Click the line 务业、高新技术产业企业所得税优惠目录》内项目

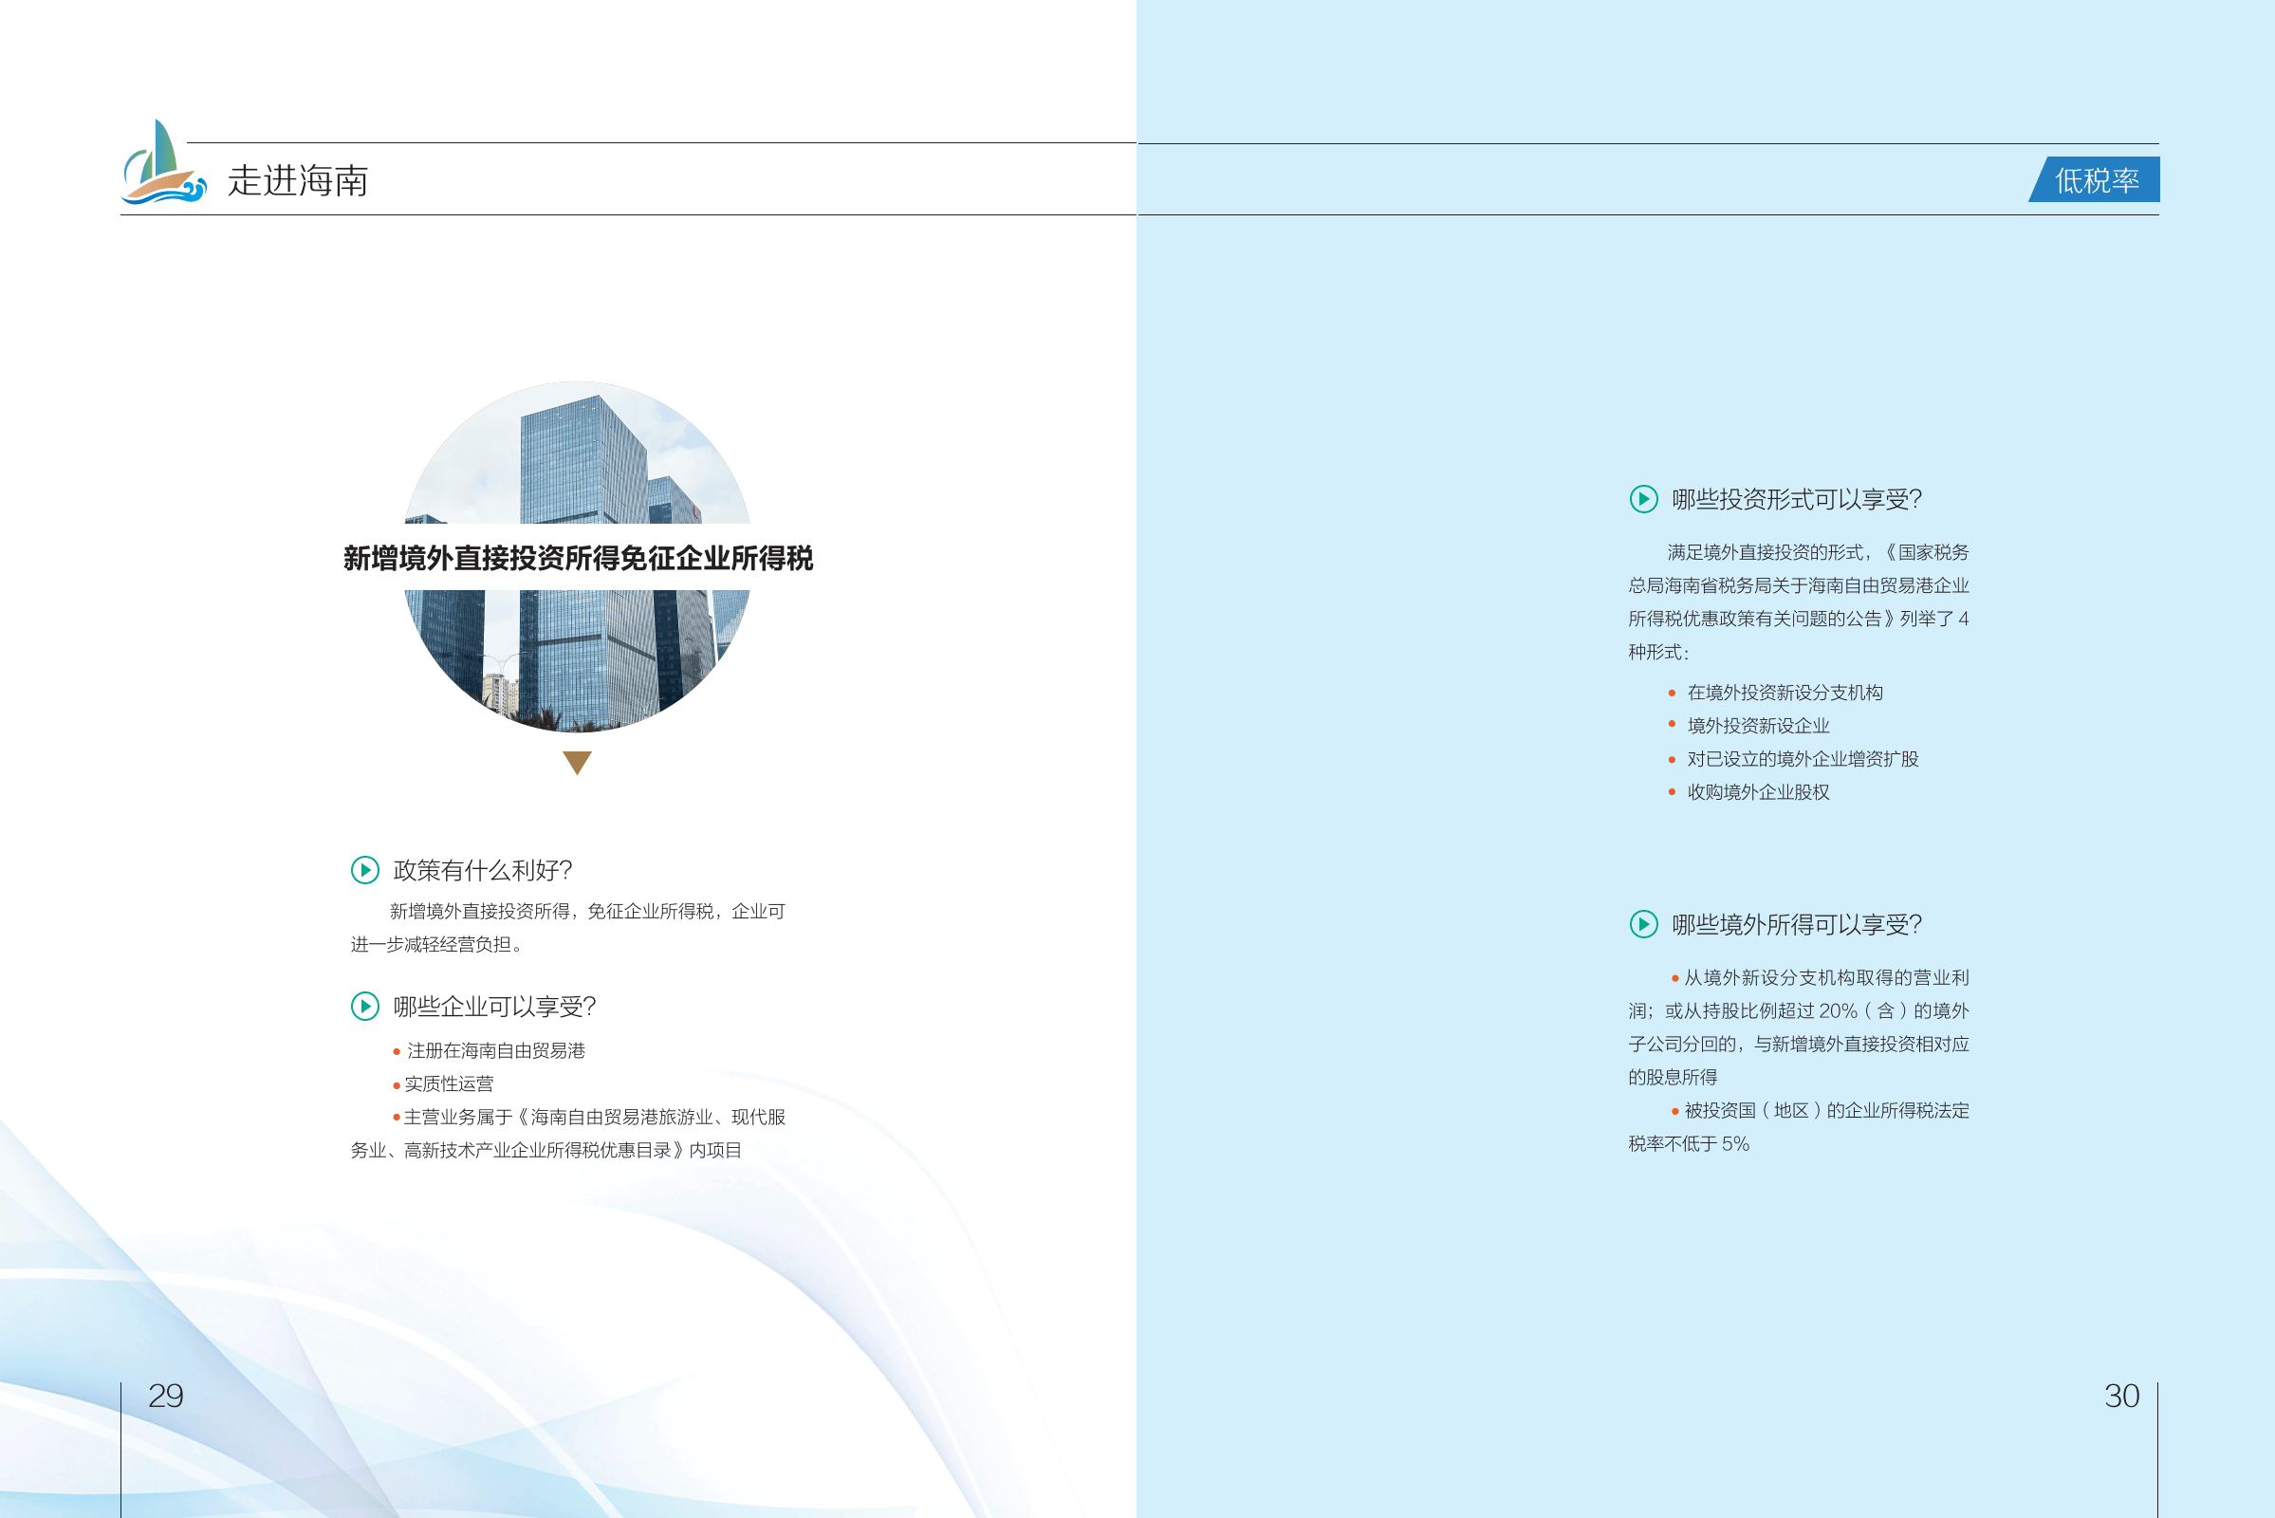click(x=546, y=1151)
